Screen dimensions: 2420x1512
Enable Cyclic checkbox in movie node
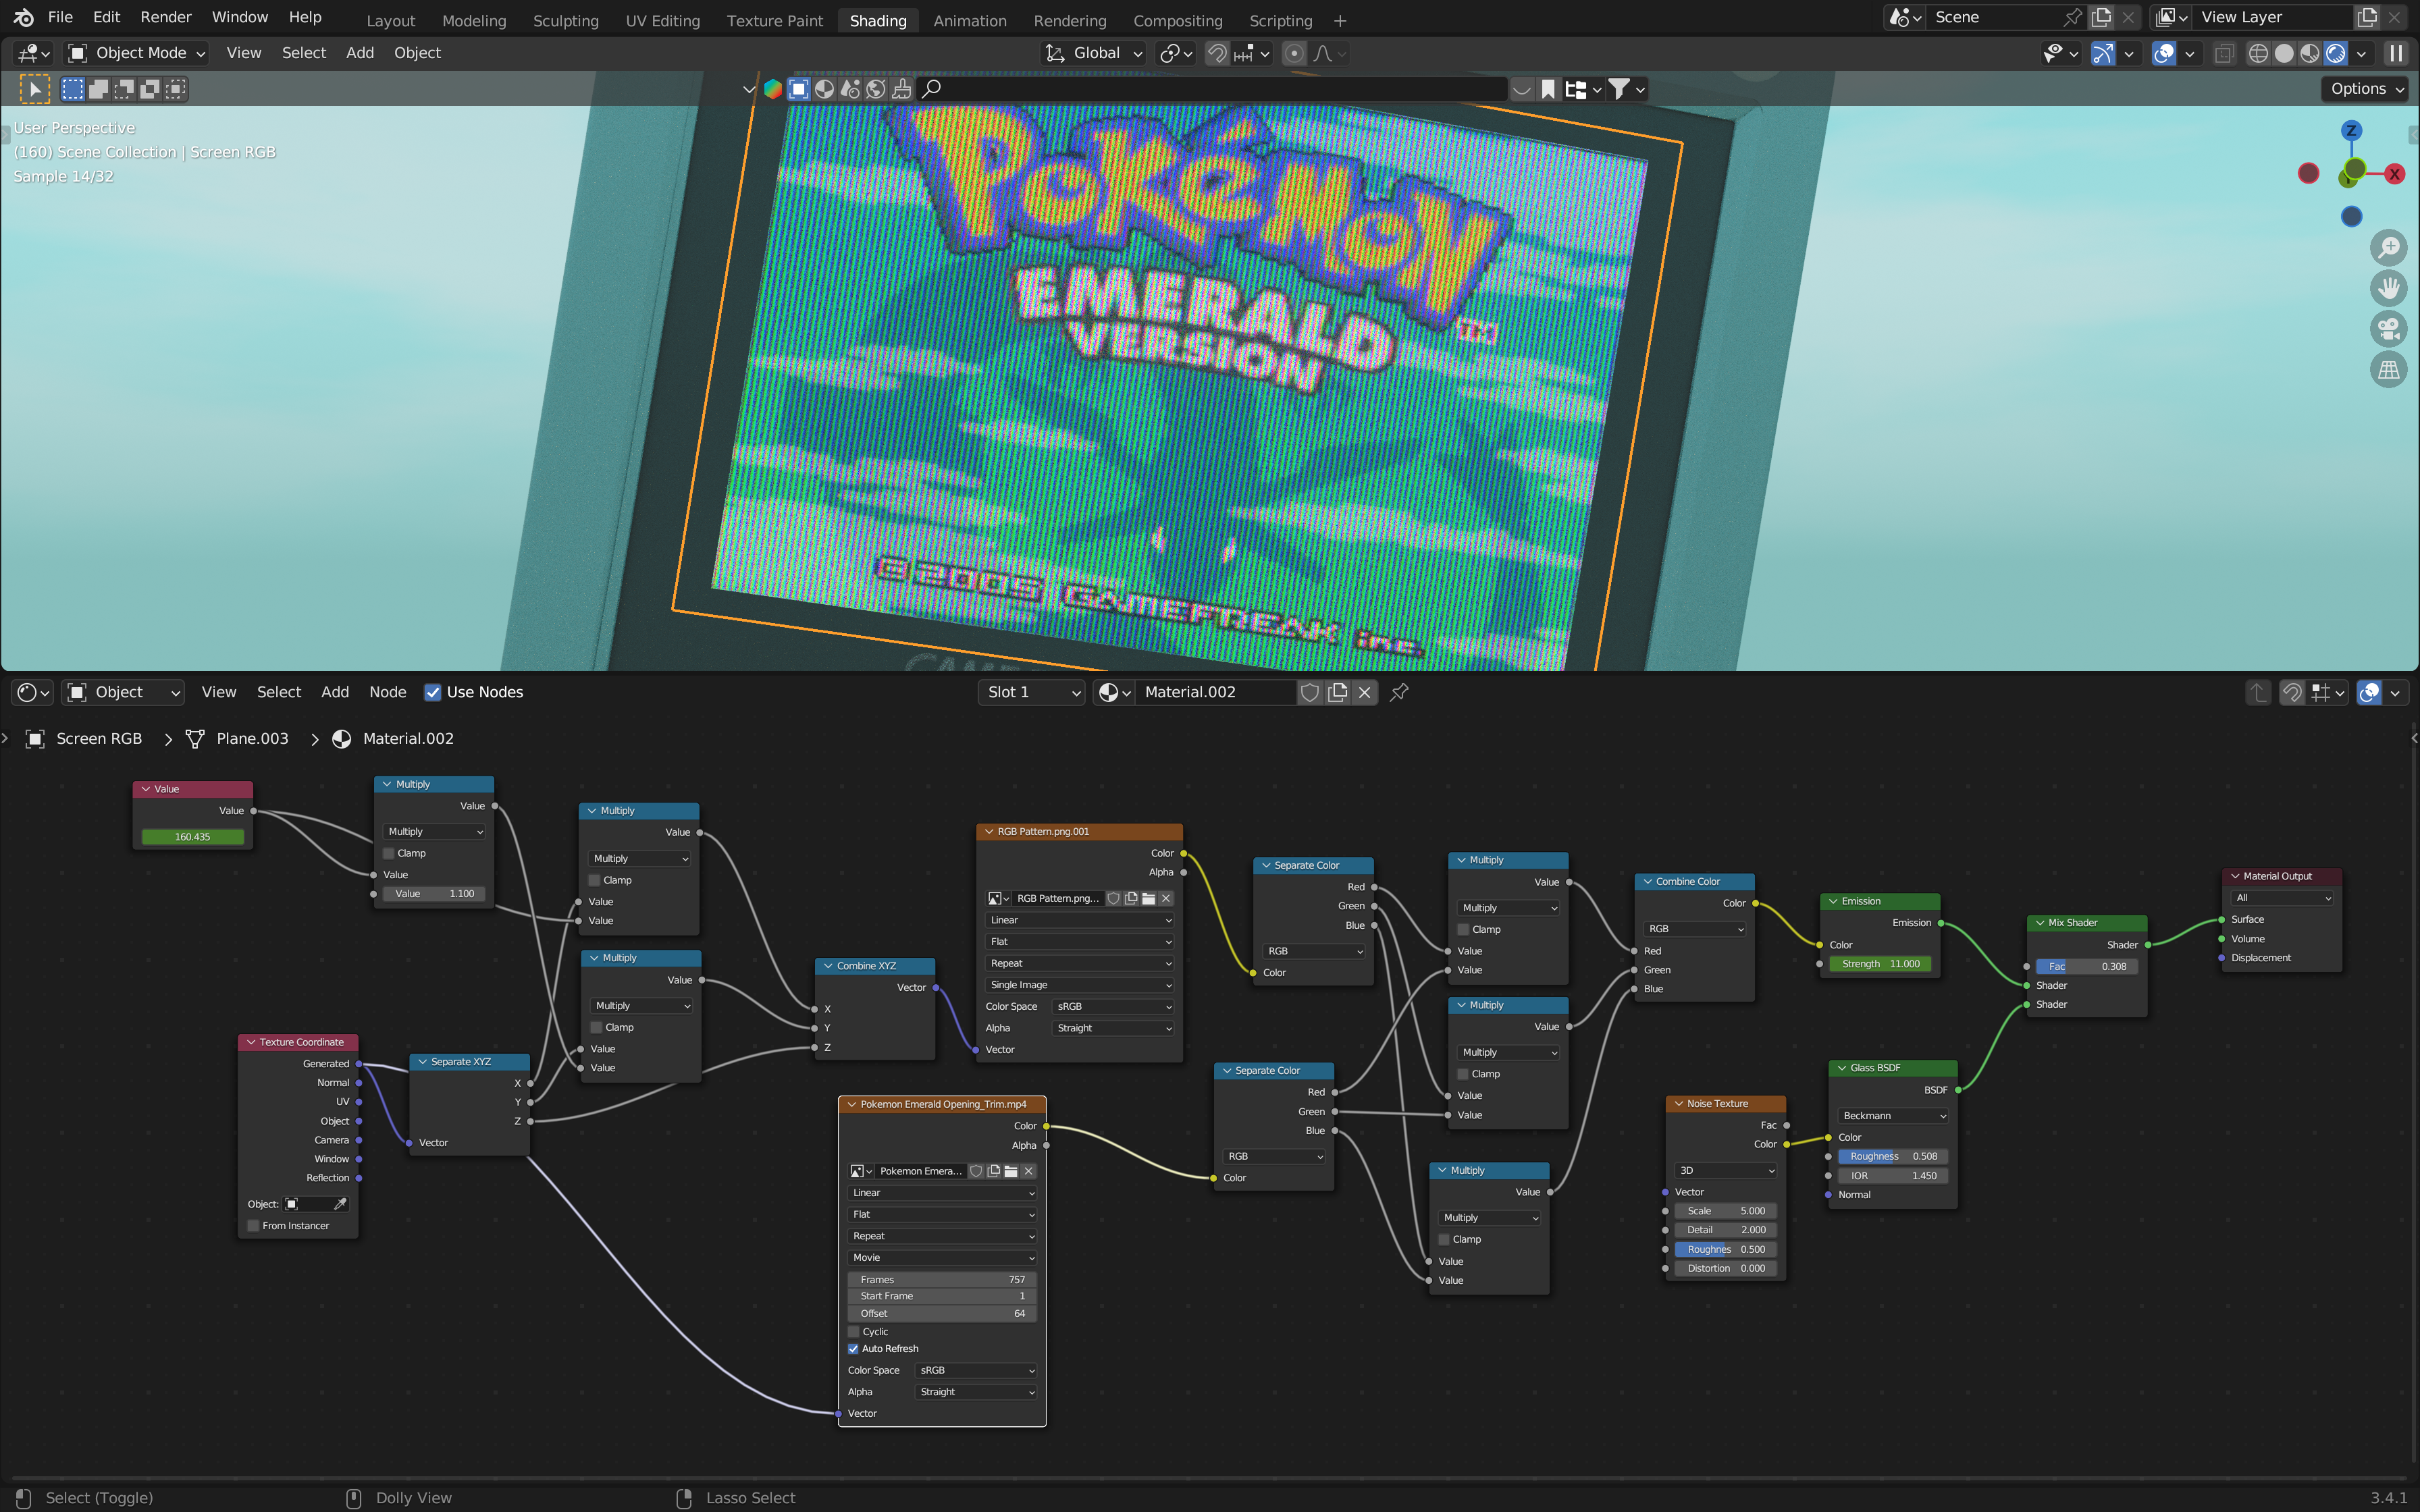click(854, 1331)
